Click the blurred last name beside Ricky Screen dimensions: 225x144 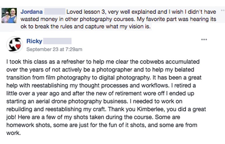(57, 41)
